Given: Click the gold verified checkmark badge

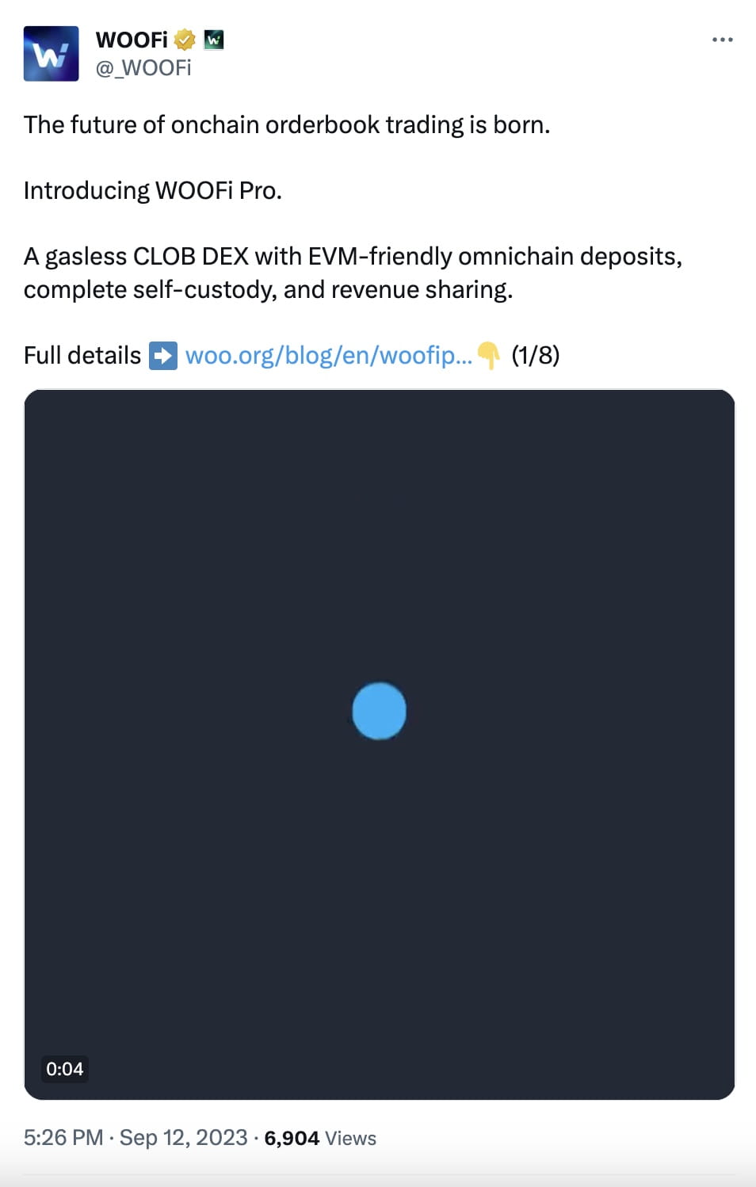Looking at the screenshot, I should click(x=184, y=38).
